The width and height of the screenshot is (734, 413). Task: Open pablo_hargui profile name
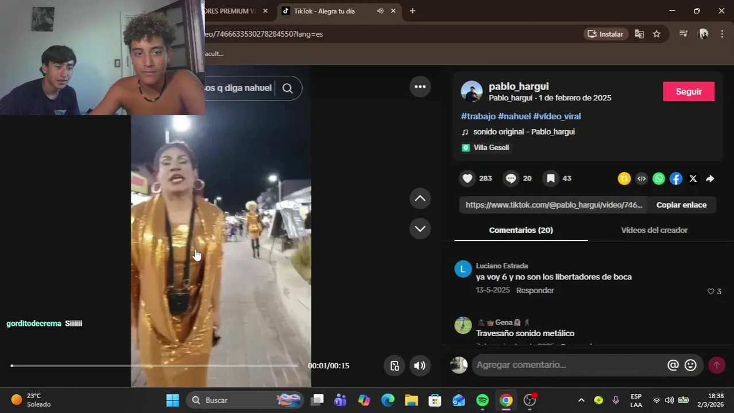pyautogui.click(x=519, y=87)
